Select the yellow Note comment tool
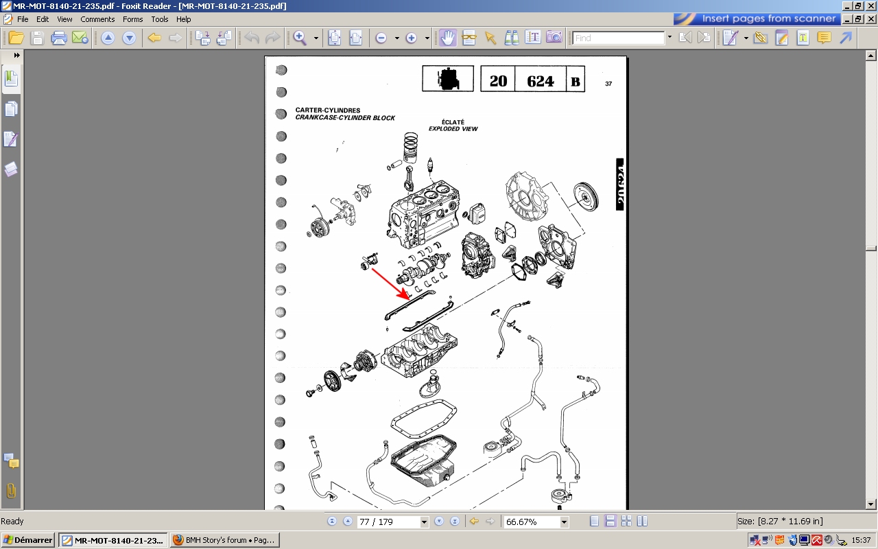The image size is (878, 549). coord(824,38)
